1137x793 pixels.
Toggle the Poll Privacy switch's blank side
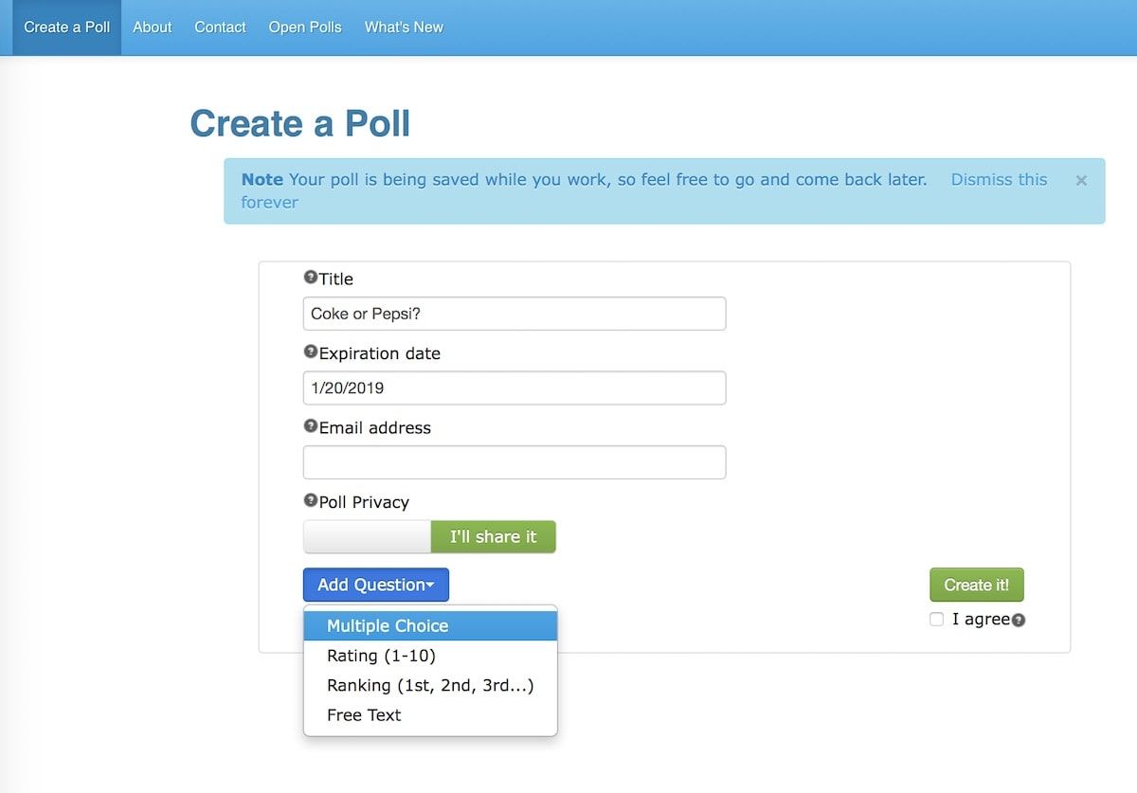(x=367, y=537)
